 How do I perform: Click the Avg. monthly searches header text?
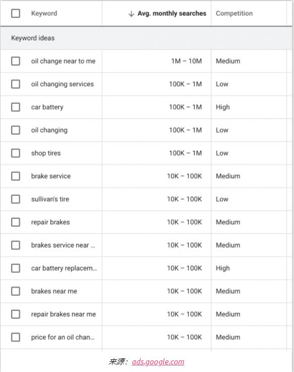pos(172,14)
